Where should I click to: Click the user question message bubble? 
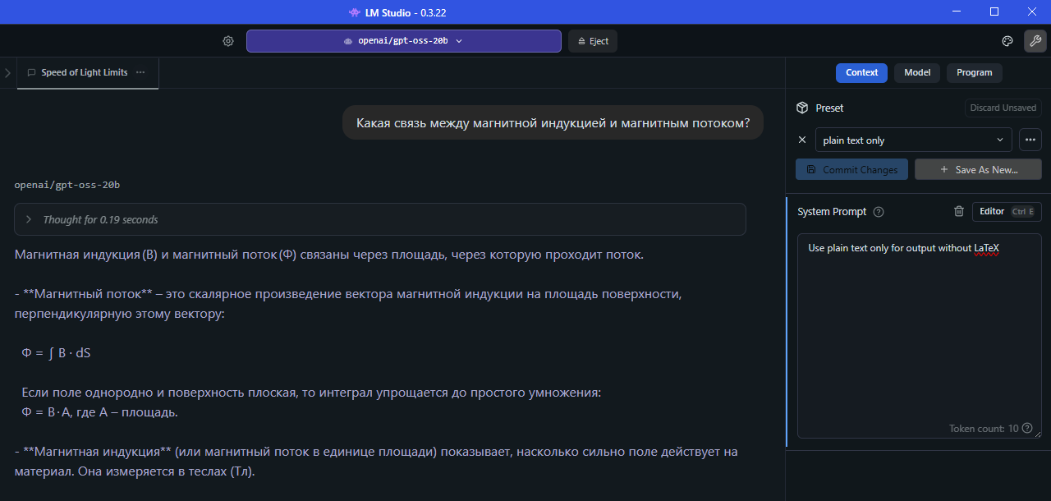point(553,123)
